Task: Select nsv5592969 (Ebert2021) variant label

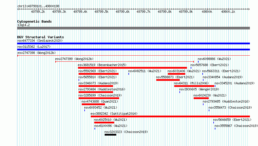Action: point(97,71)
